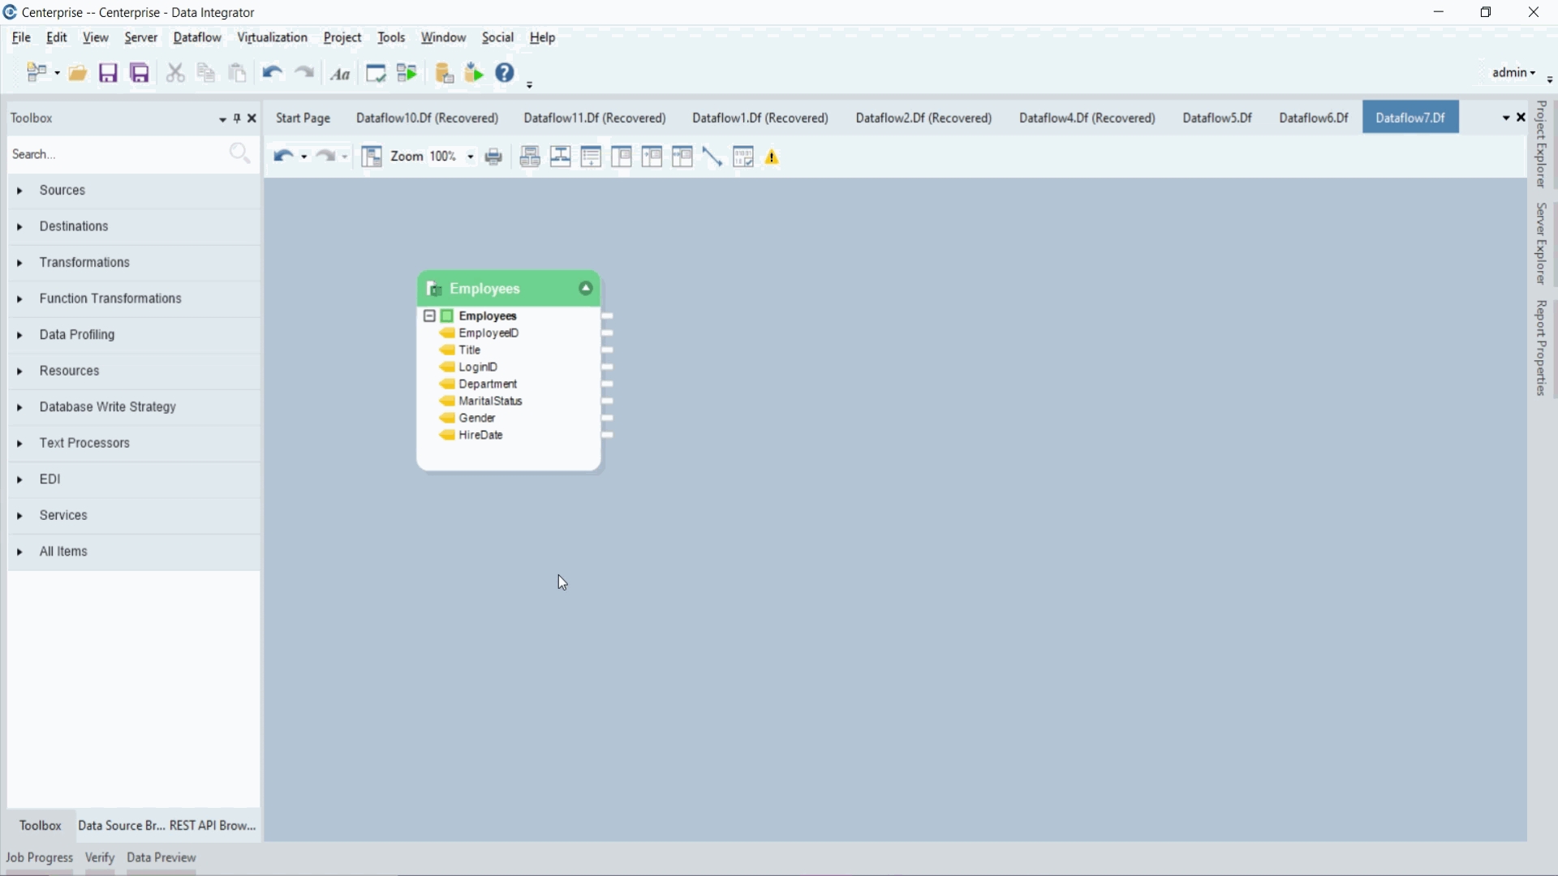
Task: Click the Save All toolbar icon
Action: click(x=140, y=74)
